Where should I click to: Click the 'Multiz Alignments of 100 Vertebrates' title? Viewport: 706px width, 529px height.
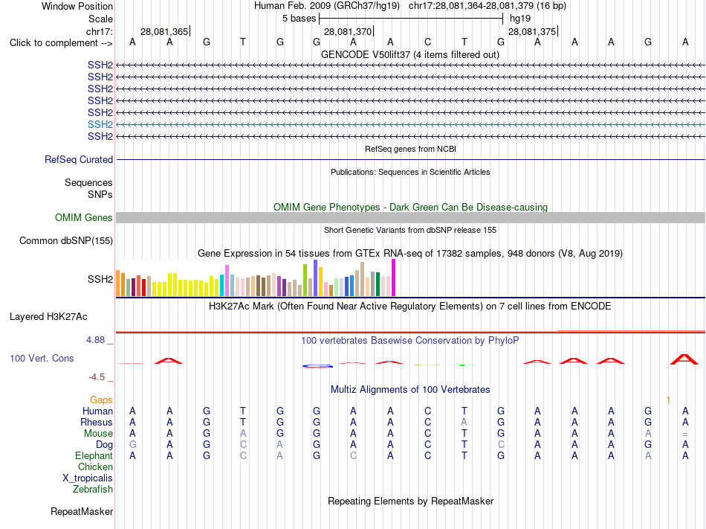pyautogui.click(x=410, y=389)
